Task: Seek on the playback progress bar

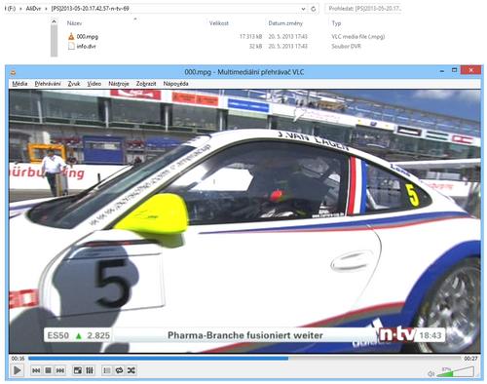Action: click(244, 359)
